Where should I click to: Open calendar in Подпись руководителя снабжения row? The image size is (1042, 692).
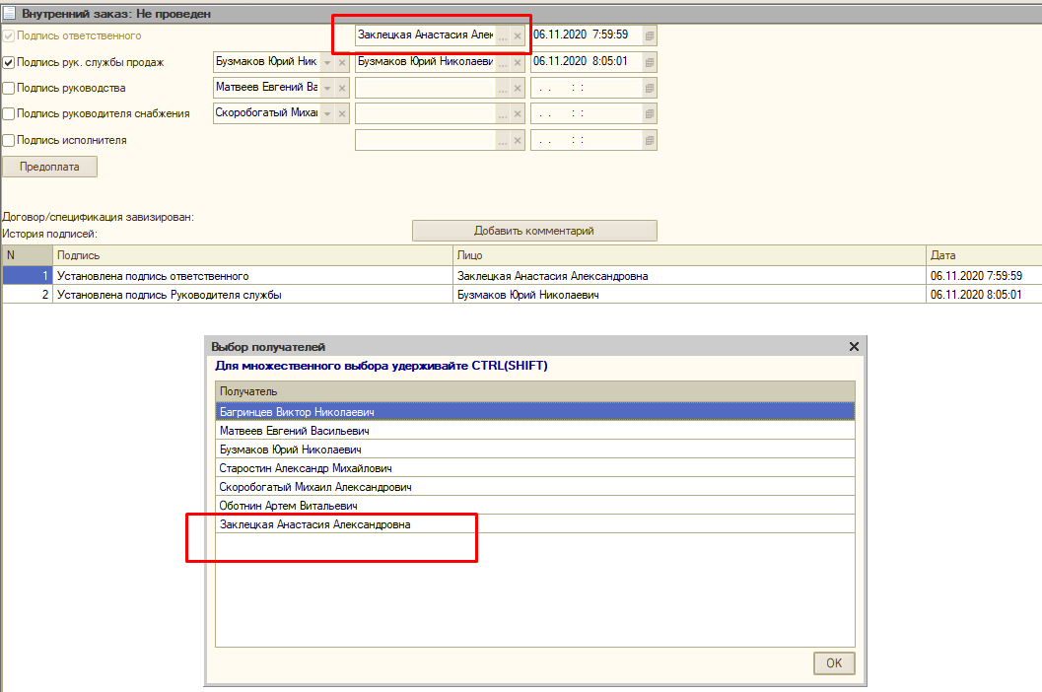[650, 114]
